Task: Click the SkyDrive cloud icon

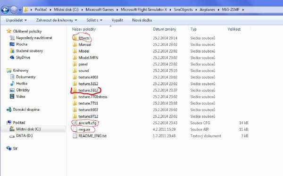Action: click(12, 58)
